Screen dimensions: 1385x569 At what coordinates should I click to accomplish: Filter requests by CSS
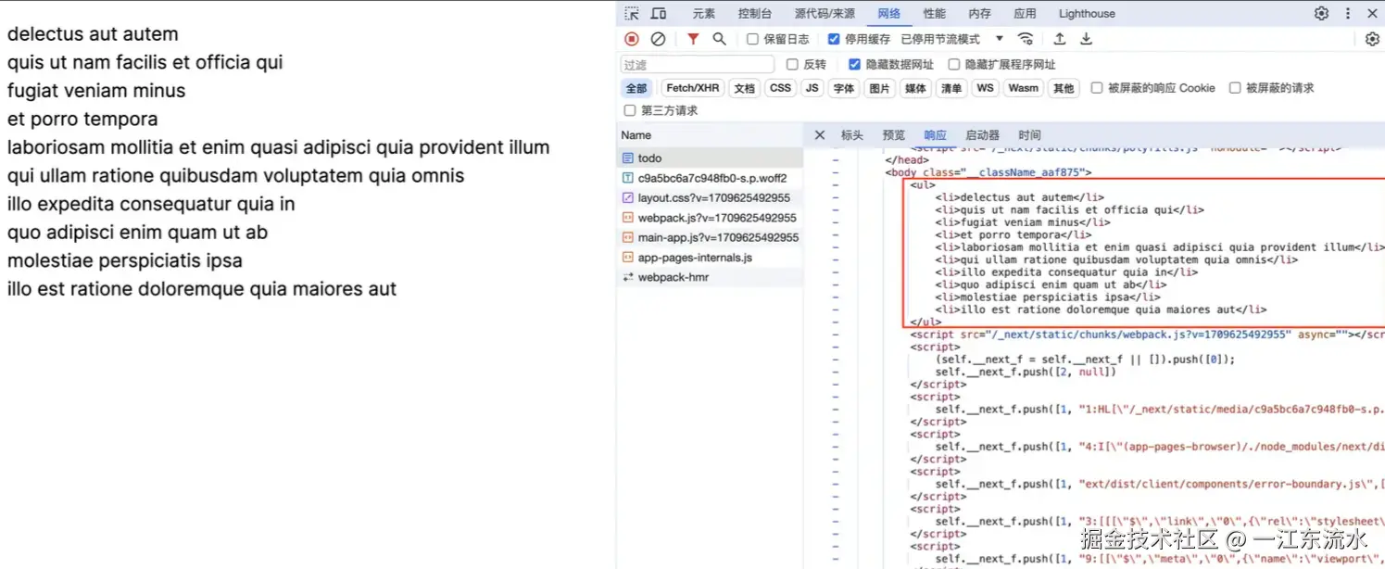click(781, 88)
